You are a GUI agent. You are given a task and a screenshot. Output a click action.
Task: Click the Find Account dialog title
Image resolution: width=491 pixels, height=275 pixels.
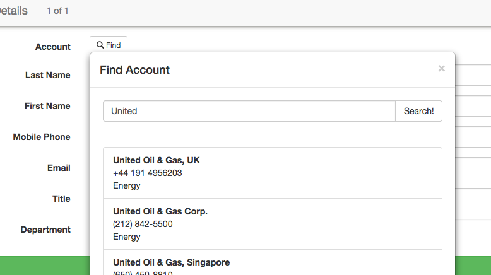coord(134,70)
